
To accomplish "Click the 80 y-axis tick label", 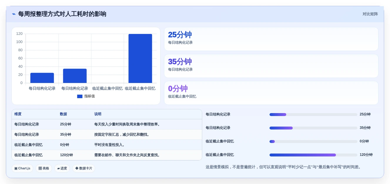I will coord(20,50).
